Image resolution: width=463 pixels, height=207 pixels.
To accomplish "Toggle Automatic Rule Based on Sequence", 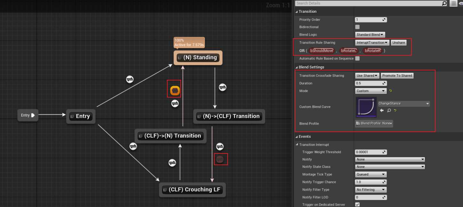I will pos(357,59).
